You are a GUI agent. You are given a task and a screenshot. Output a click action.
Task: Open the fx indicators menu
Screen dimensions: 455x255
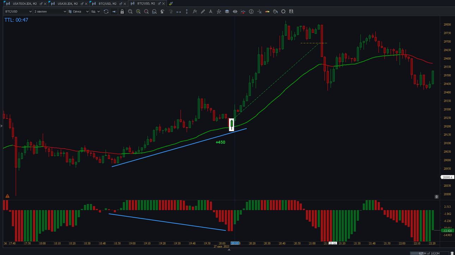click(x=195, y=12)
